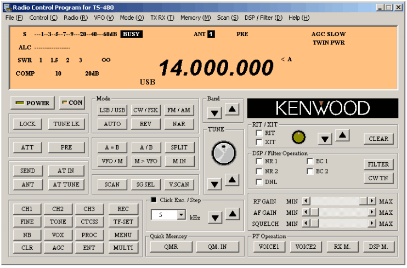This screenshot has height=268, width=407.
Task: Click the MENU button
Action: tap(123, 235)
